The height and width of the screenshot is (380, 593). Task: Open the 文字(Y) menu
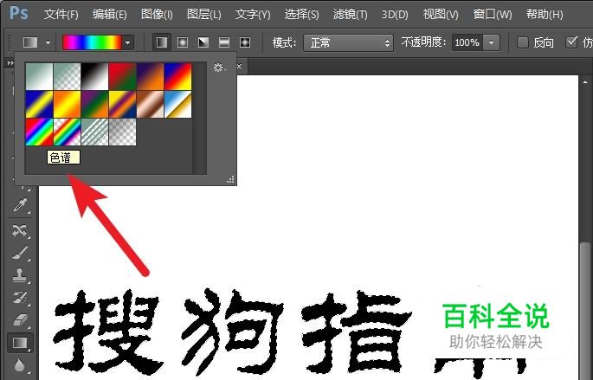point(253,15)
